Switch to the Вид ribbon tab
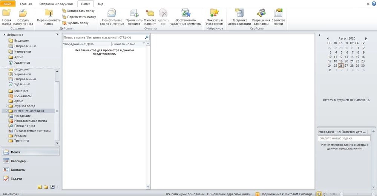This screenshot has width=377, height=196. click(x=100, y=3)
